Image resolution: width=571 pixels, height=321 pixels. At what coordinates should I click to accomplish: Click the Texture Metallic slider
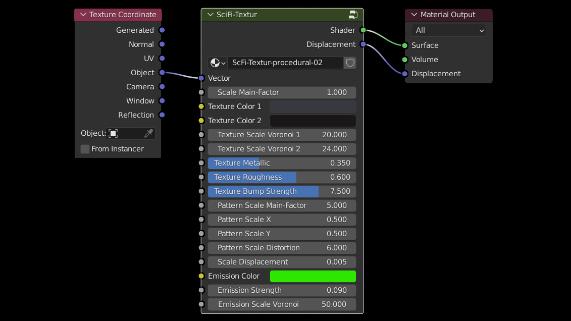tap(282, 163)
